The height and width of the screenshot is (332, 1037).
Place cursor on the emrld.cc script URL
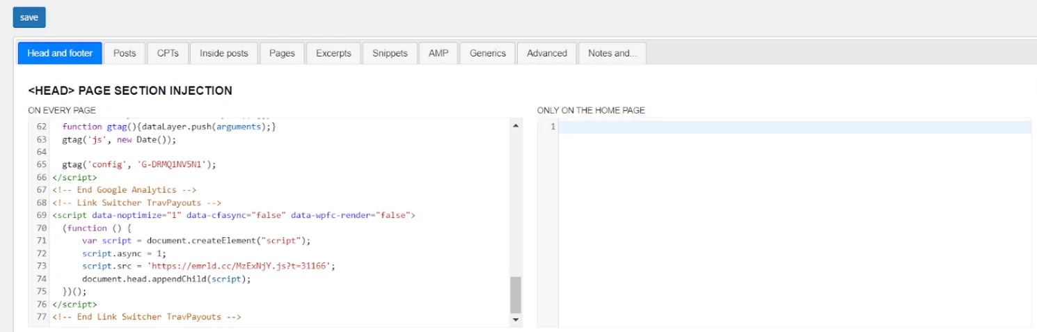pyautogui.click(x=244, y=266)
